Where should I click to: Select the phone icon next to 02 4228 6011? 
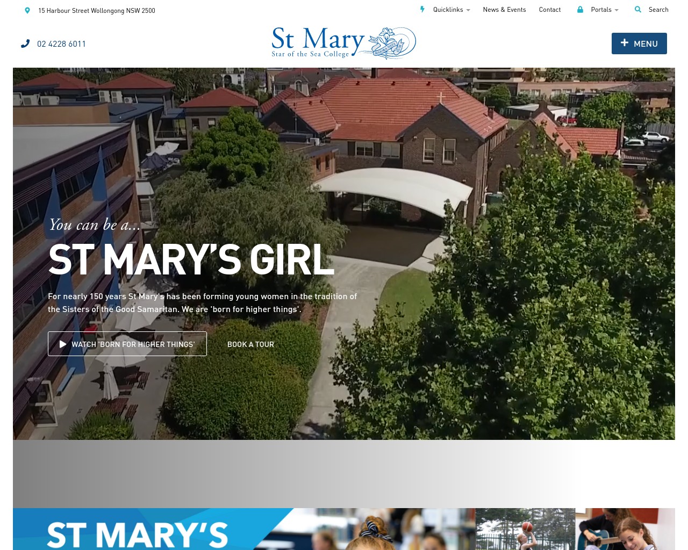tap(25, 44)
